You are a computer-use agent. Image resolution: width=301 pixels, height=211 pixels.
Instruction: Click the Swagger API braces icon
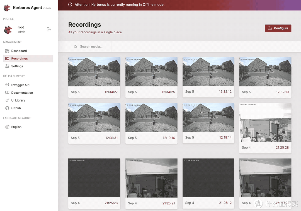(x=7, y=85)
